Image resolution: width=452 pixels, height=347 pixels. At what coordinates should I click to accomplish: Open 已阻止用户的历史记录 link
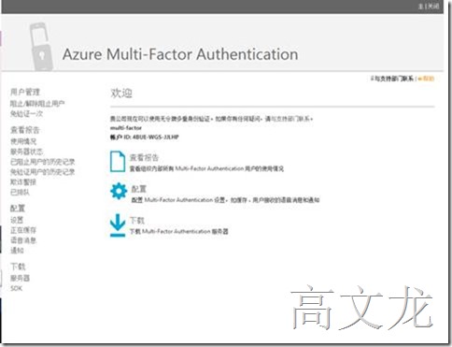tap(43, 162)
